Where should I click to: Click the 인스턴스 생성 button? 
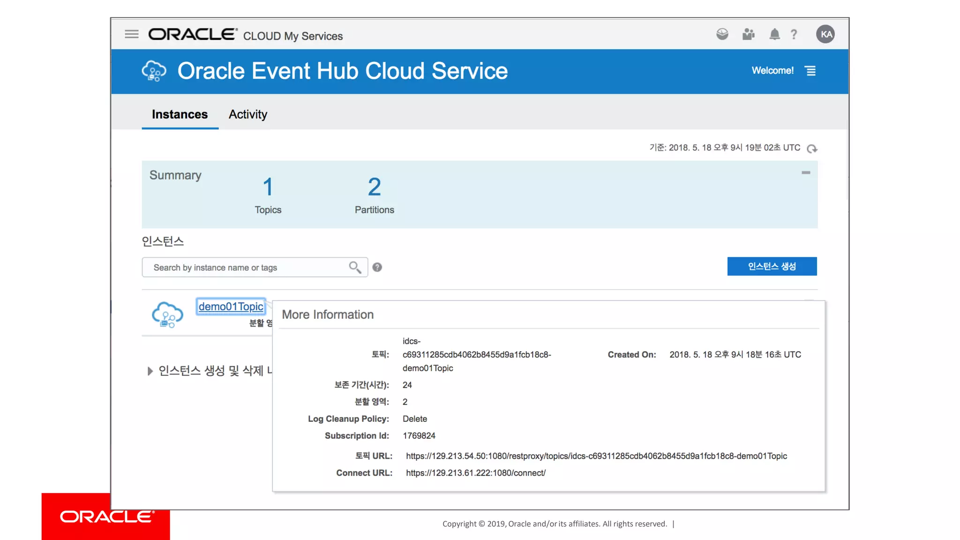[772, 266]
